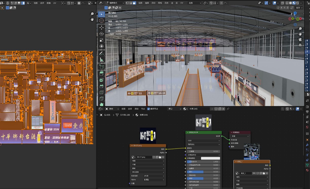Open the Material properties tab icon
Screen dimensions: 310x189
point(307,170)
